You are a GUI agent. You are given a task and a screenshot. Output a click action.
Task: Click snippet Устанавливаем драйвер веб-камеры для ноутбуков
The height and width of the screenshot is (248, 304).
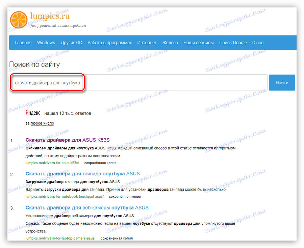80,216
